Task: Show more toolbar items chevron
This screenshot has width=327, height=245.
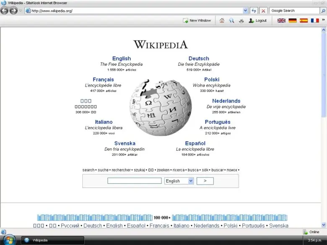Action: tap(324, 20)
